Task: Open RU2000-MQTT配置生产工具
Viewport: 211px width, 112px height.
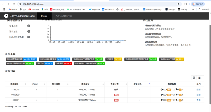Action: tap(88, 59)
